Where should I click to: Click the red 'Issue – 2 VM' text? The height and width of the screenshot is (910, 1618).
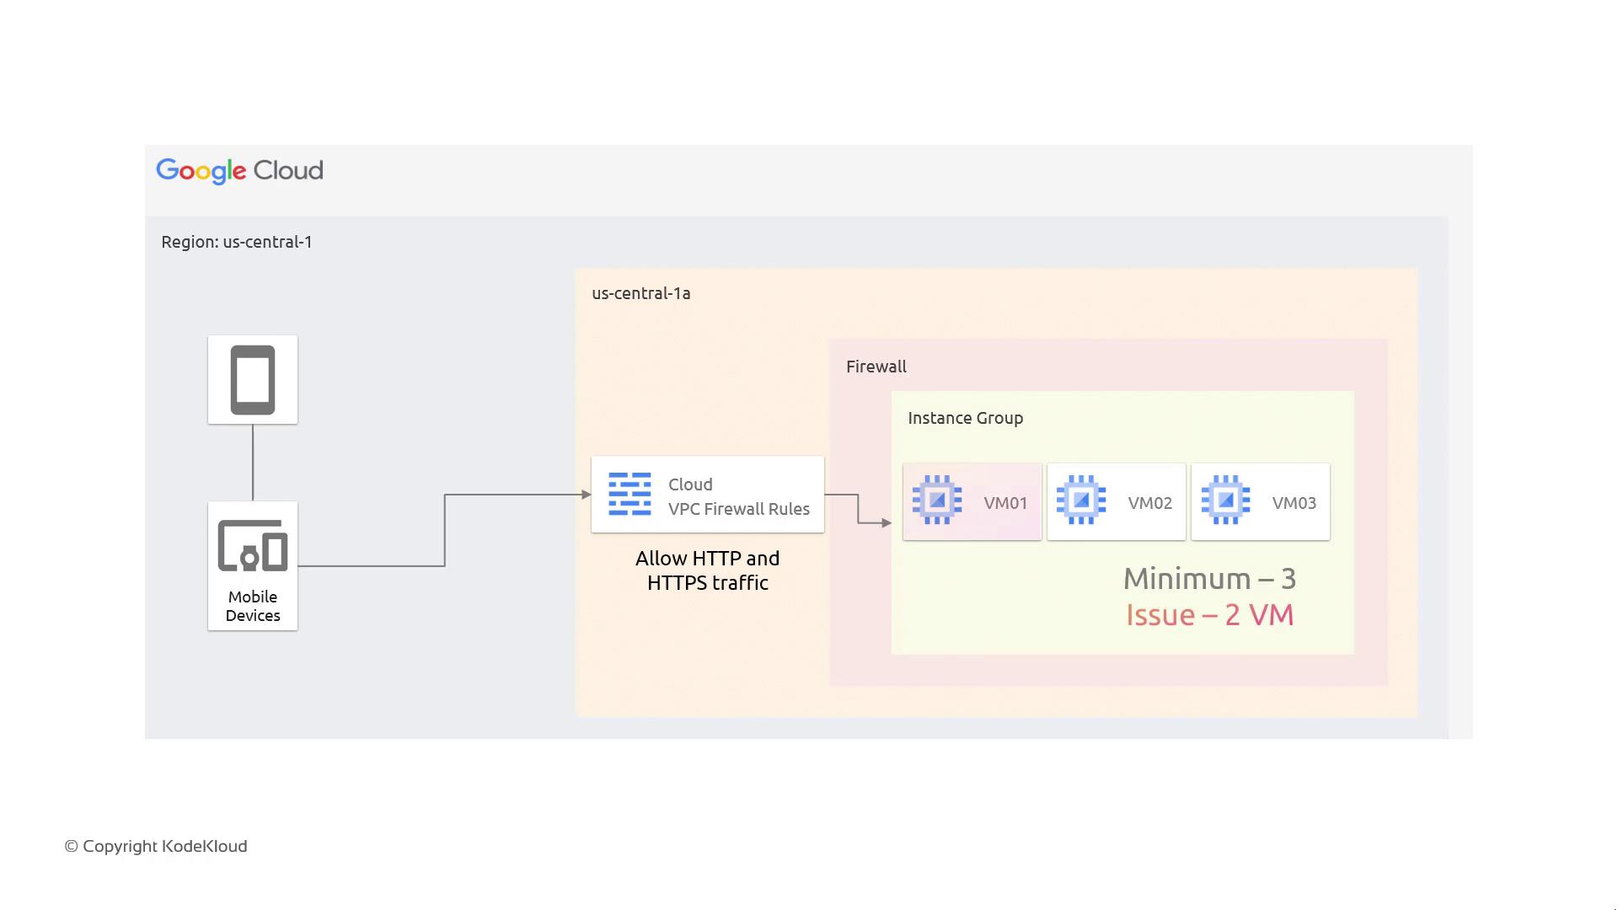coord(1209,615)
